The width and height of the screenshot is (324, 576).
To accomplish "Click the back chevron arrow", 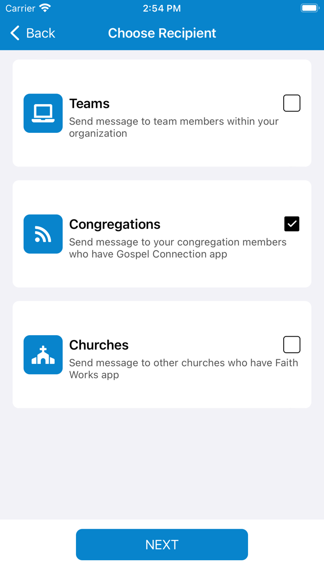I will 14,33.
